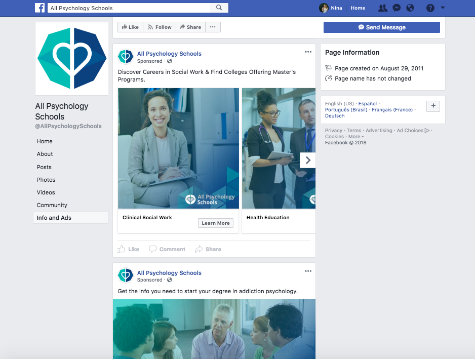Image resolution: width=475 pixels, height=359 pixels.
Task: Switch language to Português (Brasil)
Action: pyautogui.click(x=346, y=110)
